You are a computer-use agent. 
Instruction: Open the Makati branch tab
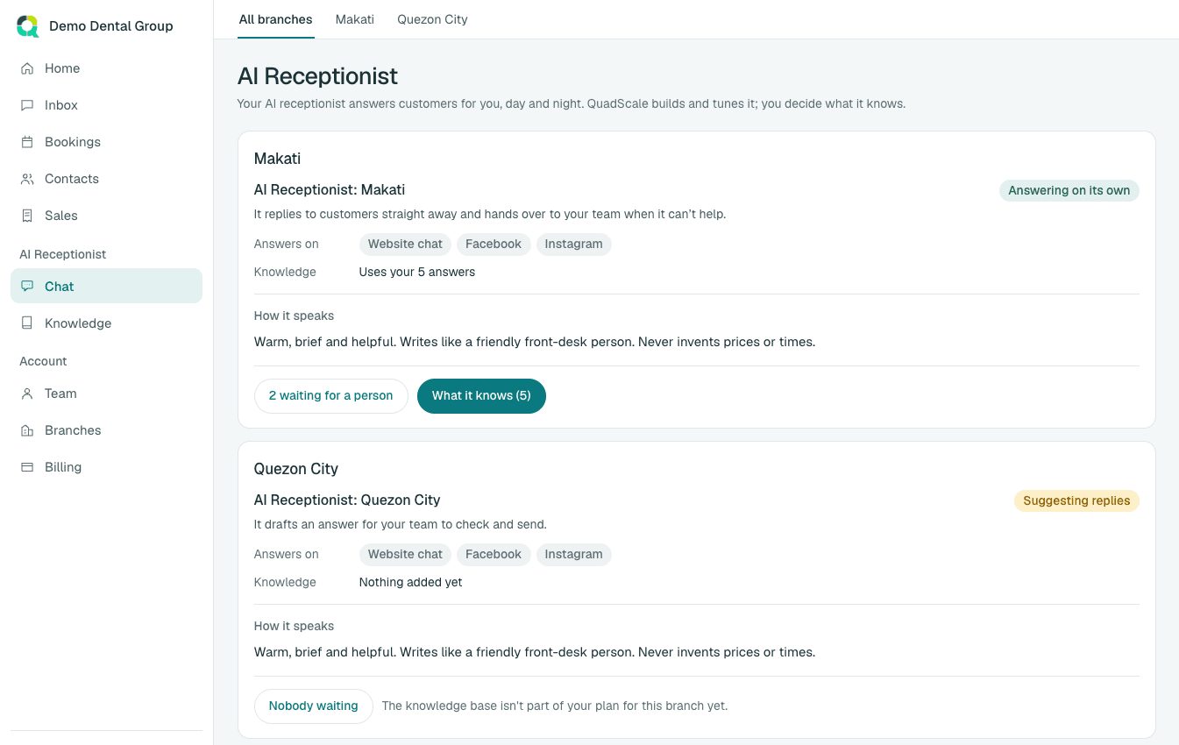coord(355,19)
